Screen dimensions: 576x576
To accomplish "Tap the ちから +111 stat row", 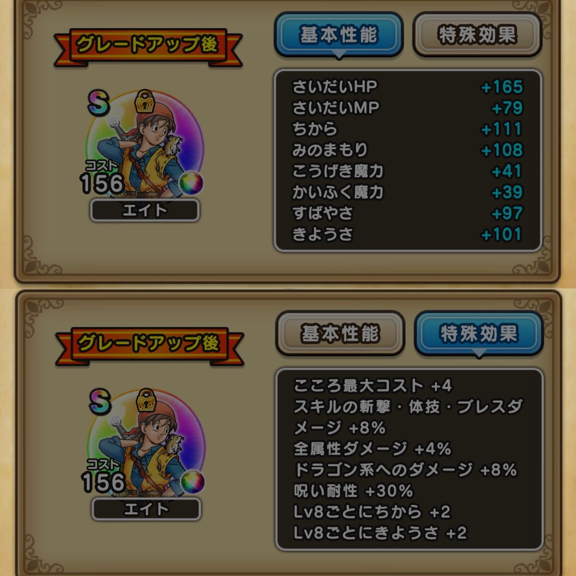I will (x=408, y=129).
